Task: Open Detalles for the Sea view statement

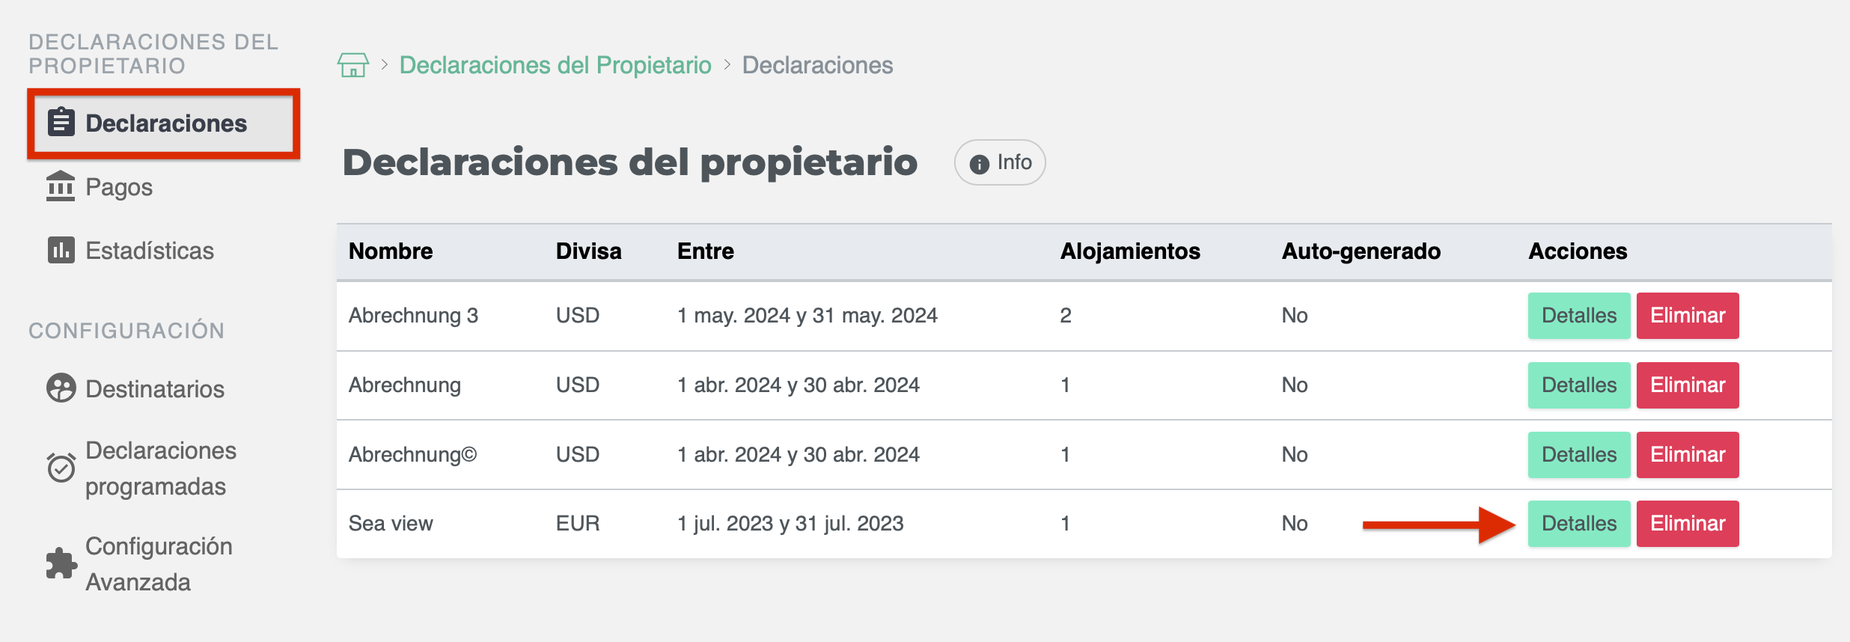Action: [x=1579, y=523]
